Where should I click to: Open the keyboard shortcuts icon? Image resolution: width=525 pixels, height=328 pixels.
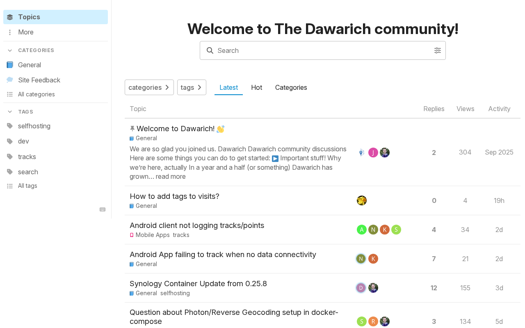click(103, 210)
